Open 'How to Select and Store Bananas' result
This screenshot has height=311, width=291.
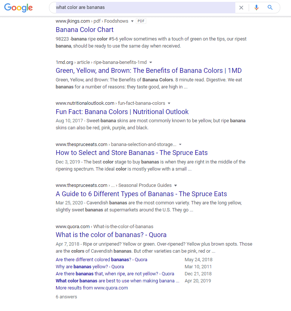pyautogui.click(x=131, y=153)
